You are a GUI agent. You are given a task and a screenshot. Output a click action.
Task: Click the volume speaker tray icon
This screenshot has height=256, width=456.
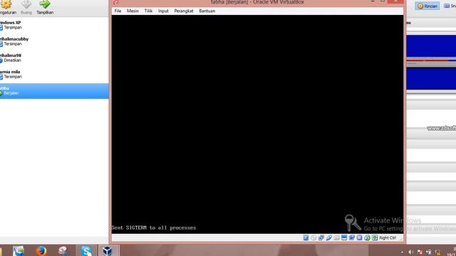coord(410,252)
